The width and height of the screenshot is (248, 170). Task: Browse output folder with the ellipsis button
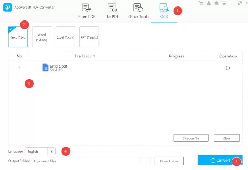pyautogui.click(x=145, y=161)
